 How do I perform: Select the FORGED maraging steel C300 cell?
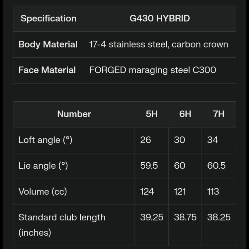153,70
